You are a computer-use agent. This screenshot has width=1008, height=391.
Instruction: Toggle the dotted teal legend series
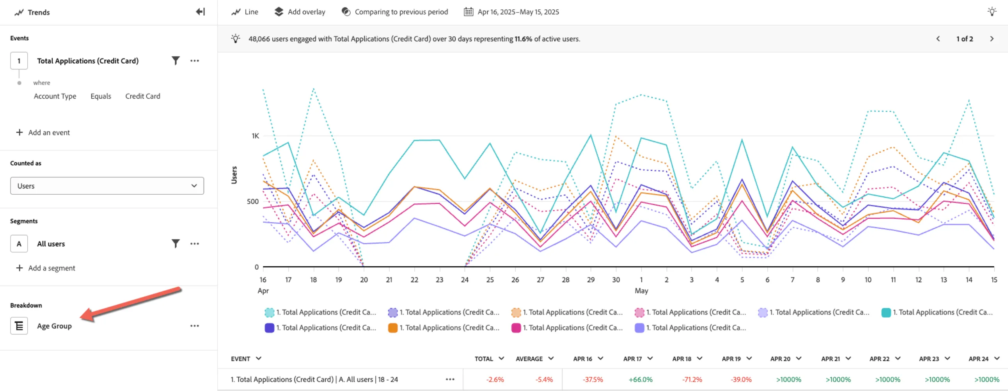[x=321, y=312]
